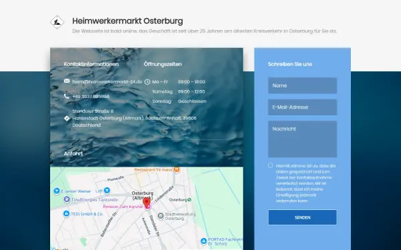Click the Osterburg (Altmark) map label
The image size is (401, 250).
tap(142, 195)
